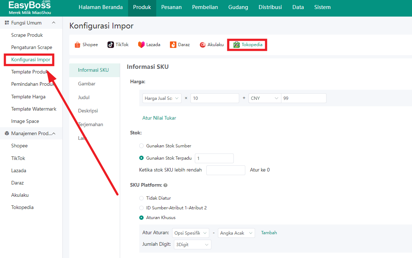Viewport: 412px width, 258px height.
Task: Click the Manajemen Produk box icon
Action: coord(7,133)
